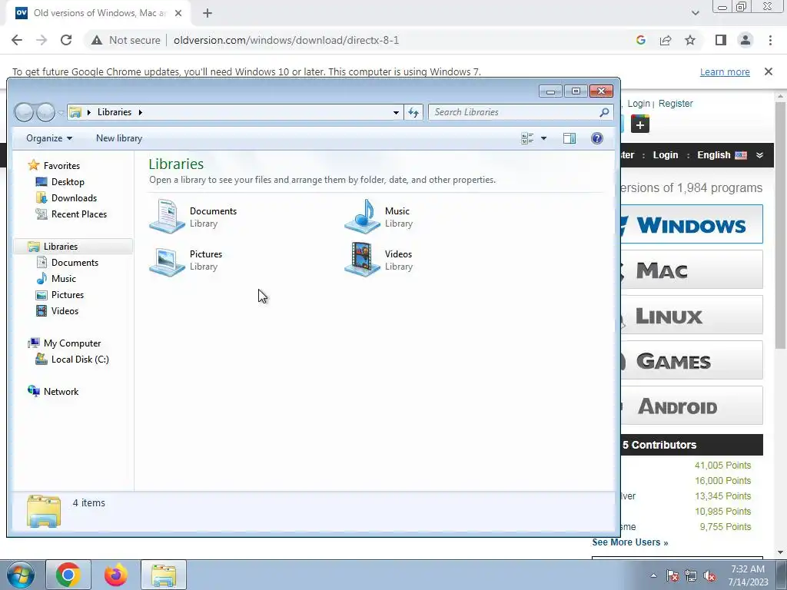The width and height of the screenshot is (787, 590).
Task: Select Downloads in Favorites
Action: coord(74,198)
